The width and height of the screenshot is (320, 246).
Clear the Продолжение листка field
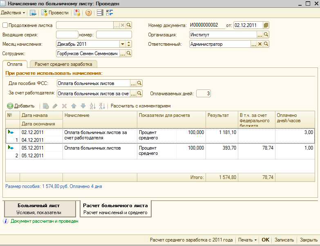[123, 25]
